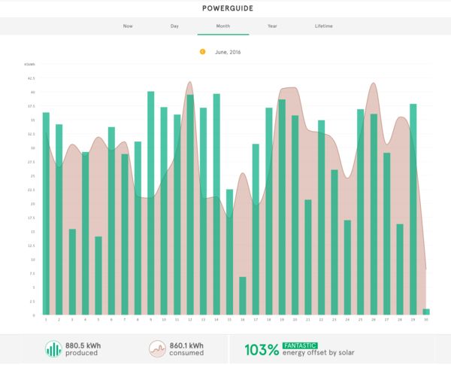Go to previous month with orange arrow
The height and width of the screenshot is (365, 451).
pyautogui.click(x=202, y=52)
